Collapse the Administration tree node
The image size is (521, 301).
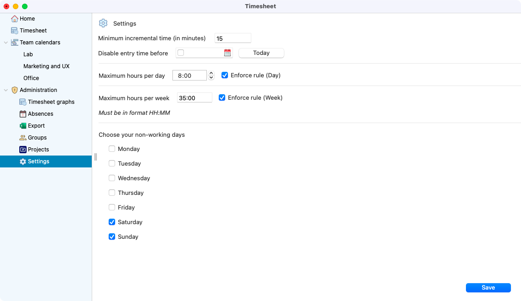coord(6,90)
